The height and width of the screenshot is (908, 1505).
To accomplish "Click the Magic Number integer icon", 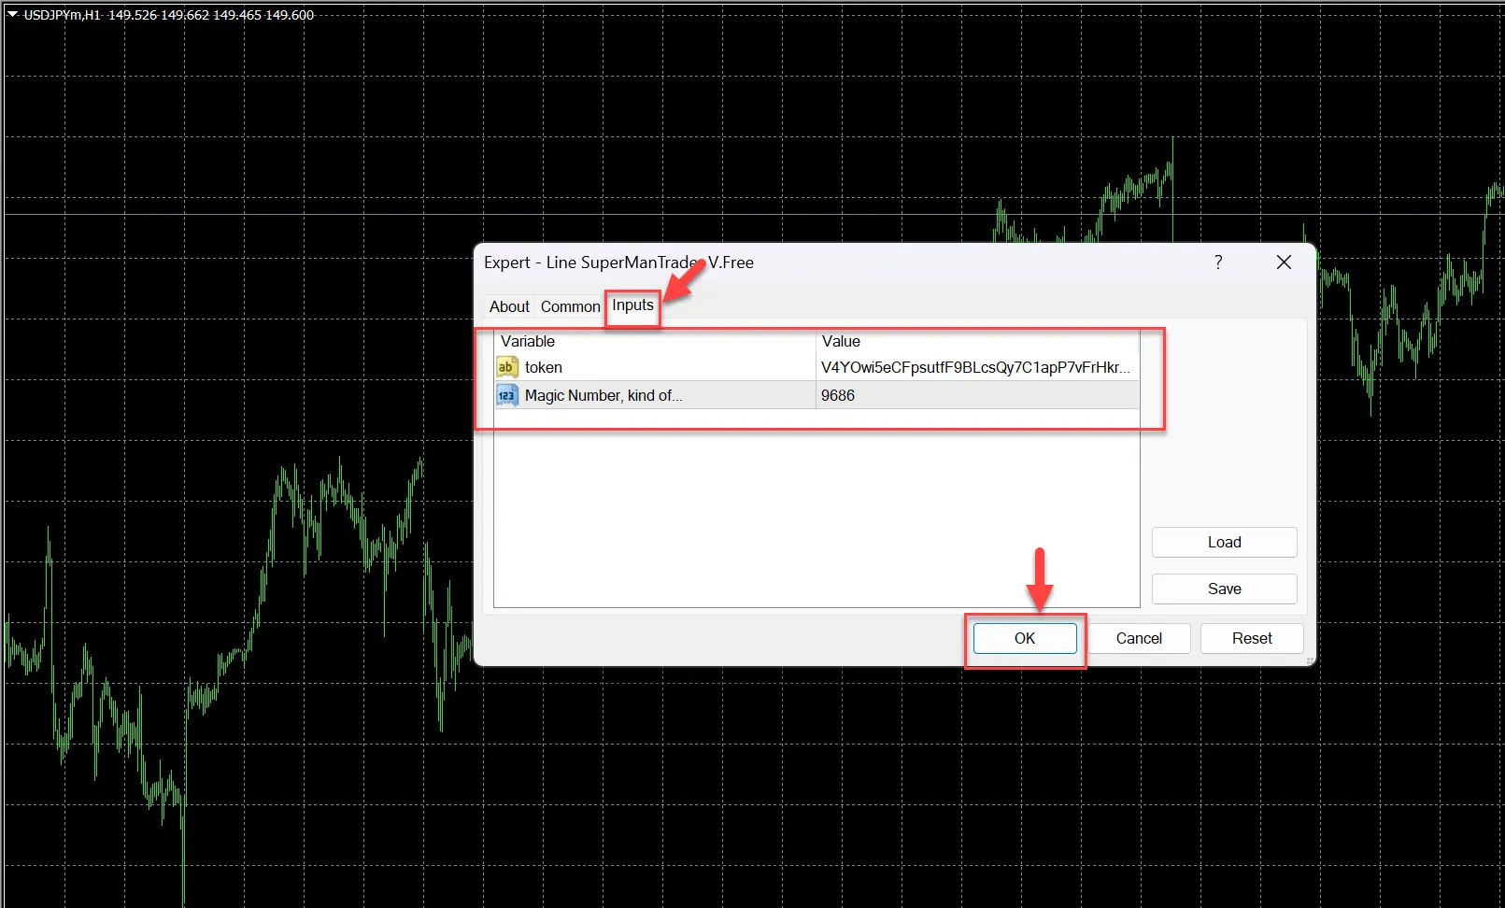I will click(506, 395).
